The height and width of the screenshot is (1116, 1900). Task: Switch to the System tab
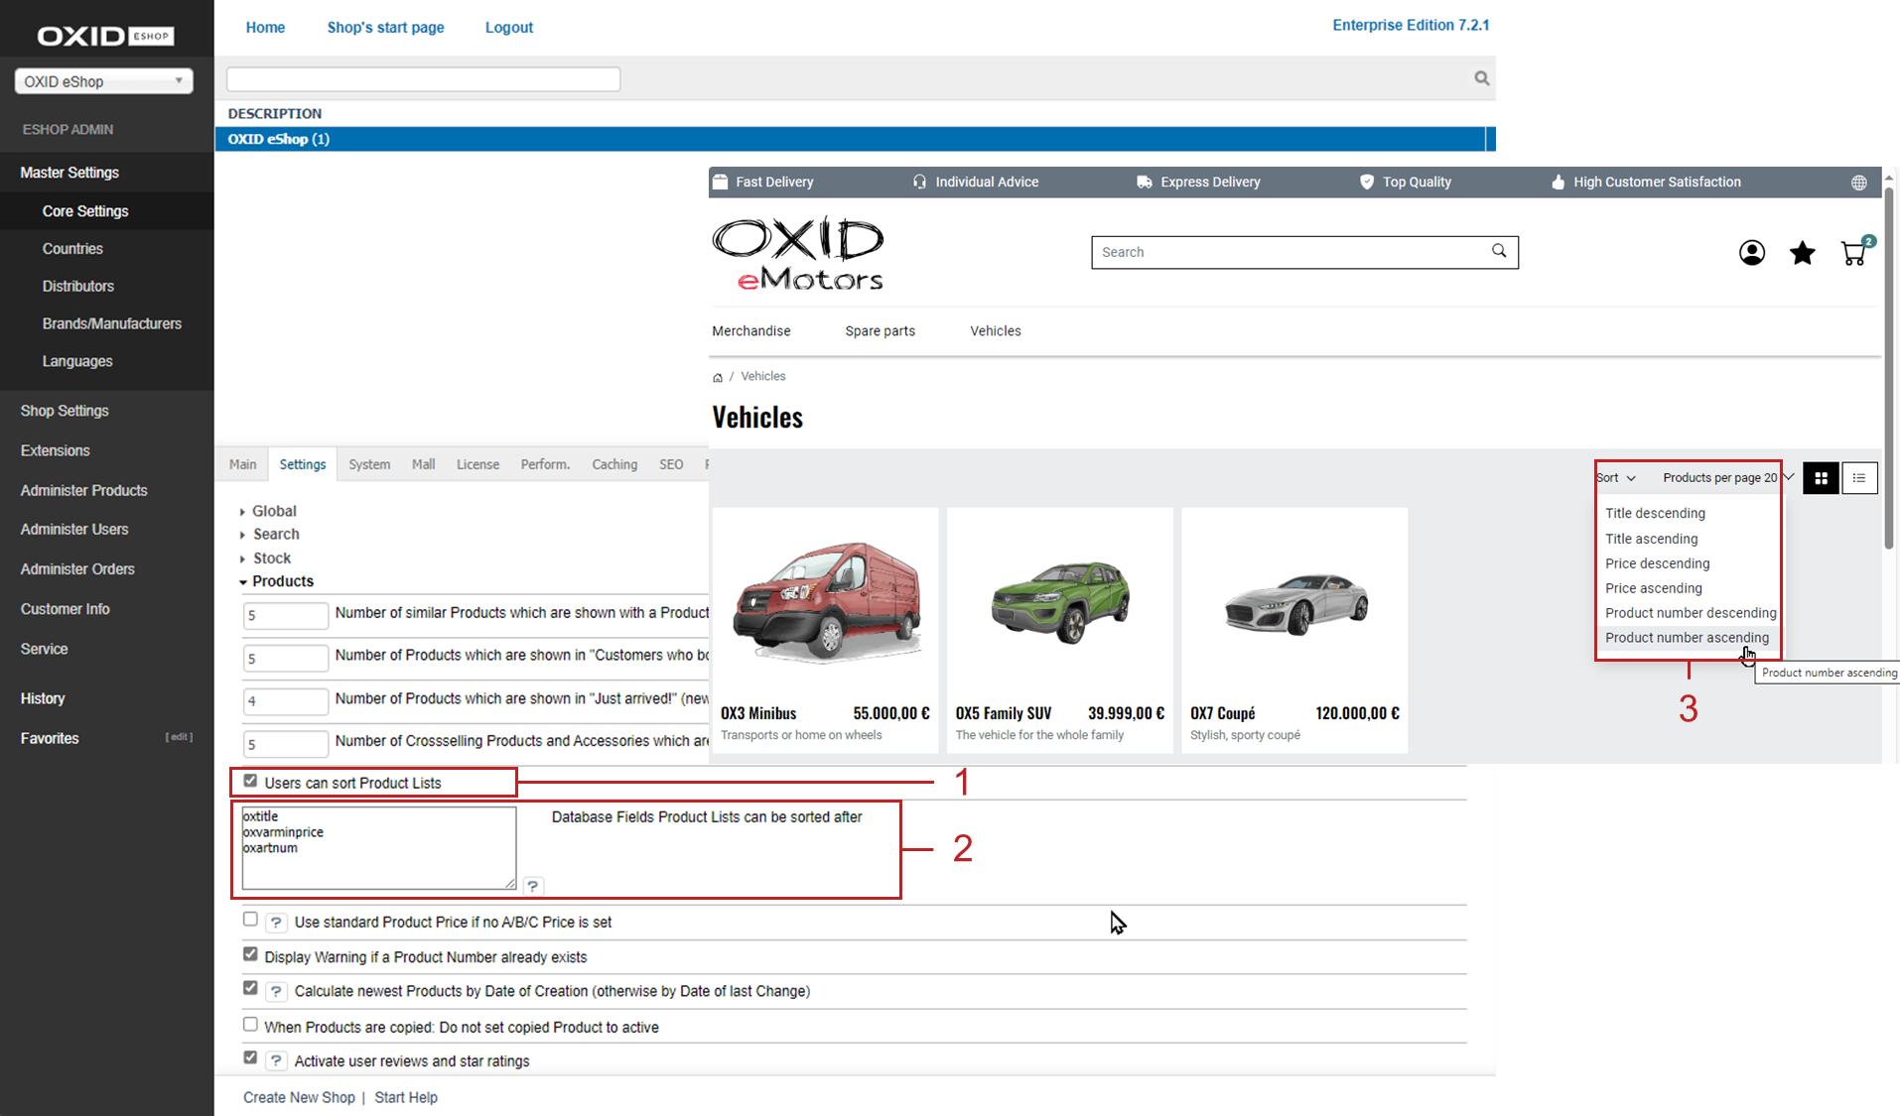(x=369, y=464)
